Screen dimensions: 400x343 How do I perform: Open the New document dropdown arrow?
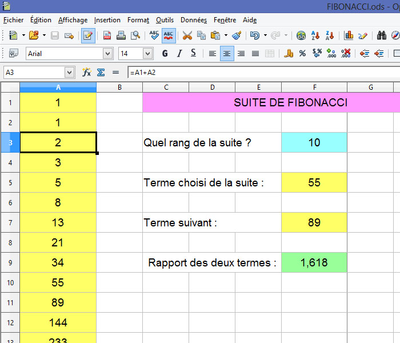point(23,35)
